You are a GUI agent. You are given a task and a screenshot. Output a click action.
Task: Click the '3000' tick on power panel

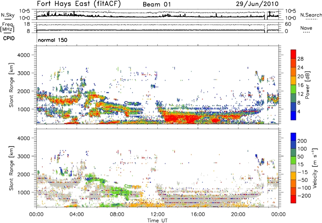(23, 73)
